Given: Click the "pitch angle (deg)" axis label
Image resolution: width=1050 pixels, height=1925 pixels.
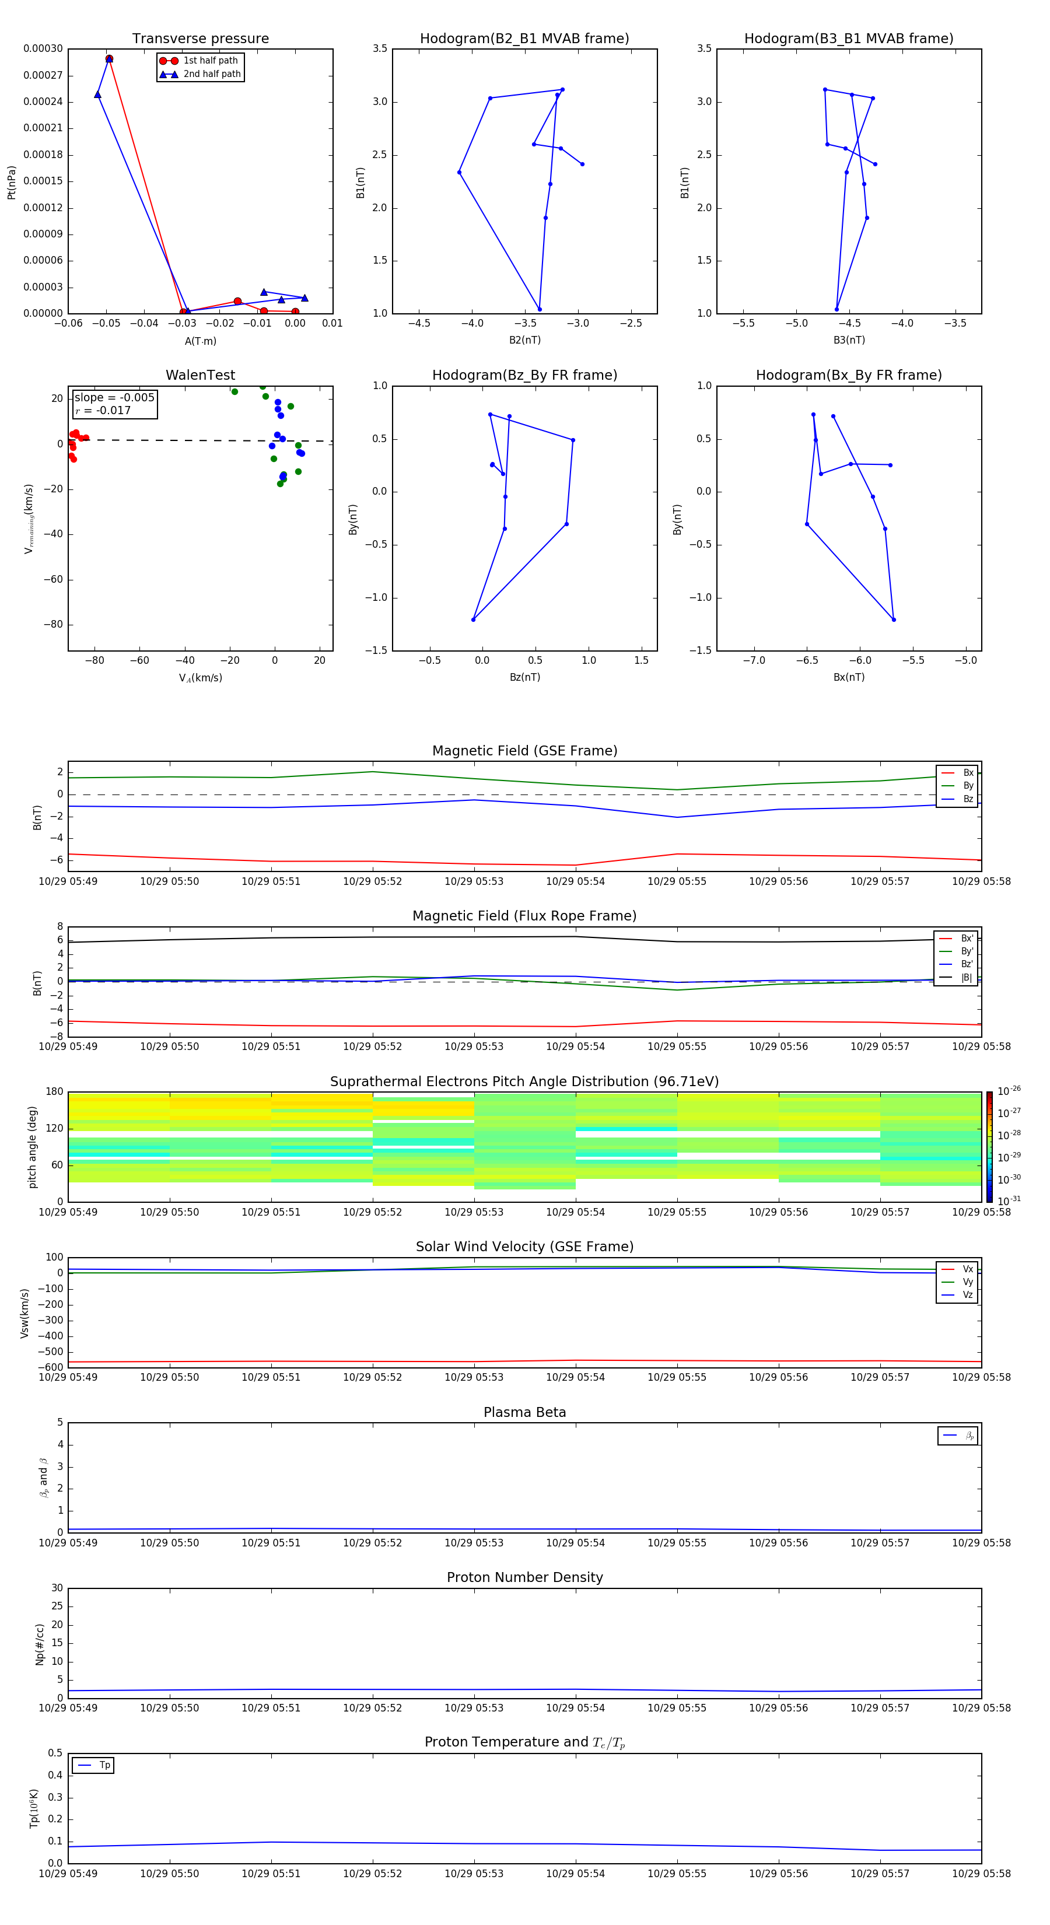Looking at the screenshot, I should [32, 1147].
